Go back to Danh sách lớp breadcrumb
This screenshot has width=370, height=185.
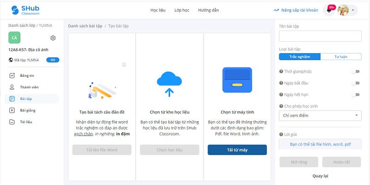pyautogui.click(x=22, y=25)
